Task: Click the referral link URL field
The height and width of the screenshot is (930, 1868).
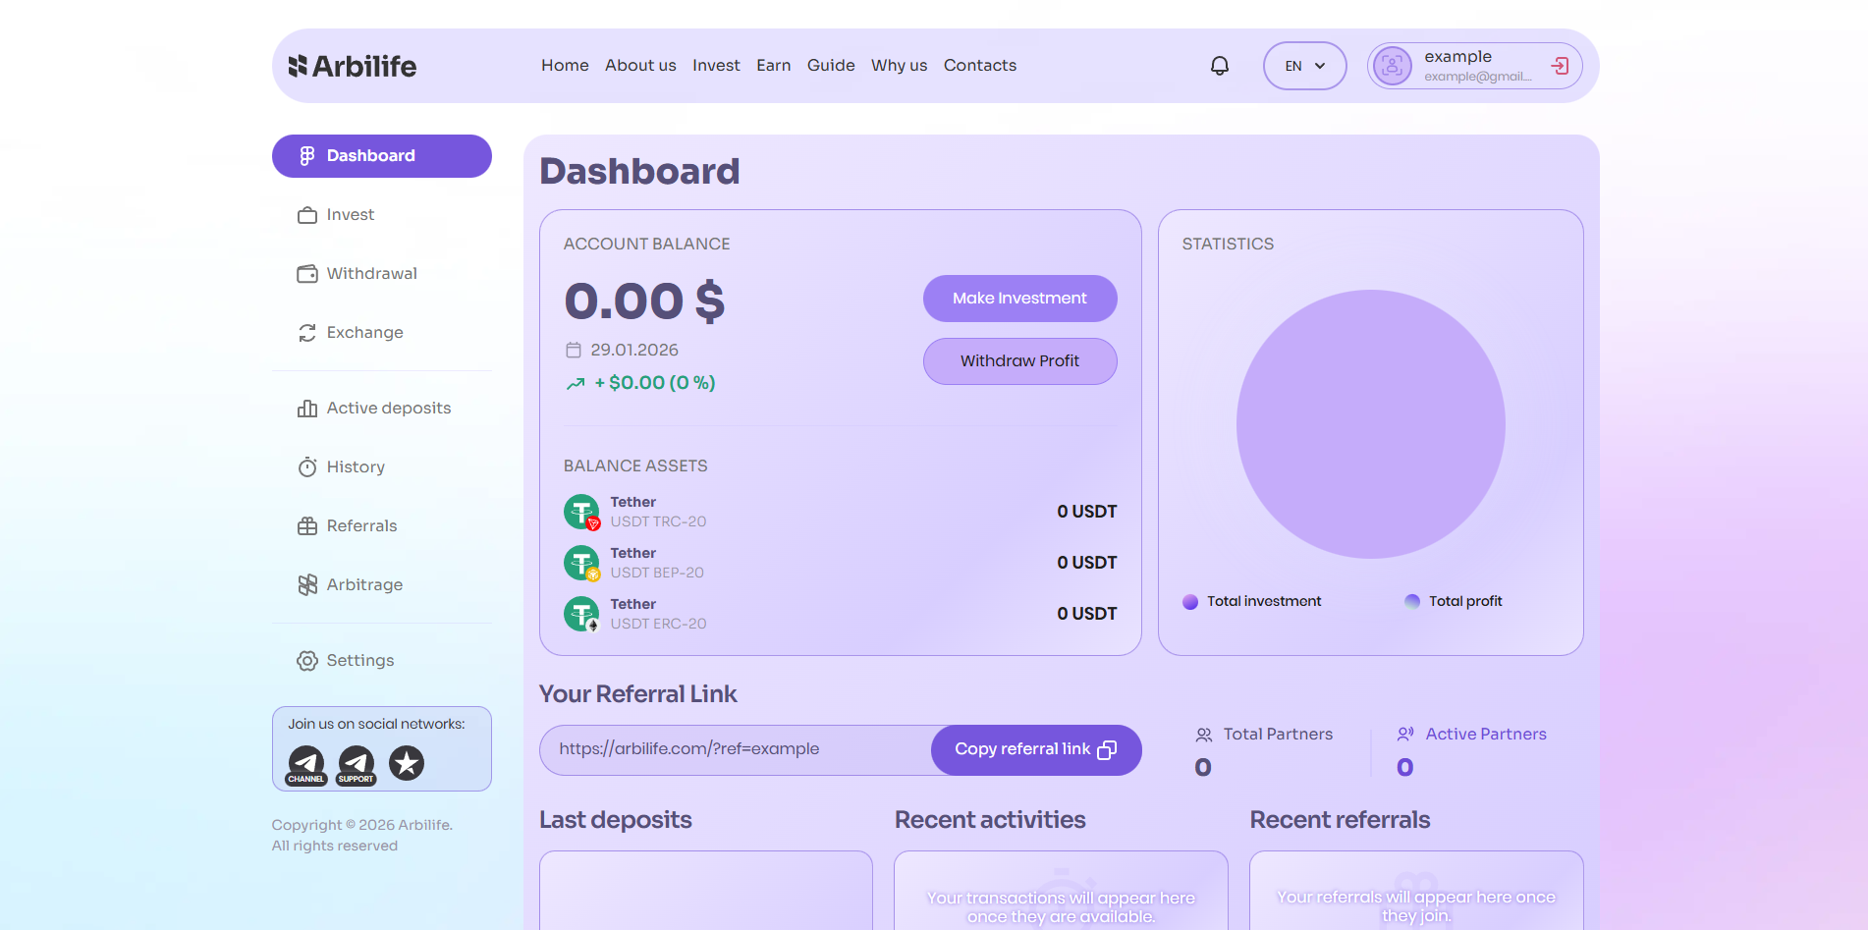Action: (x=735, y=749)
